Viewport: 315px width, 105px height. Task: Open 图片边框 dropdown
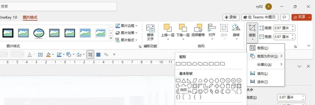point(127,26)
